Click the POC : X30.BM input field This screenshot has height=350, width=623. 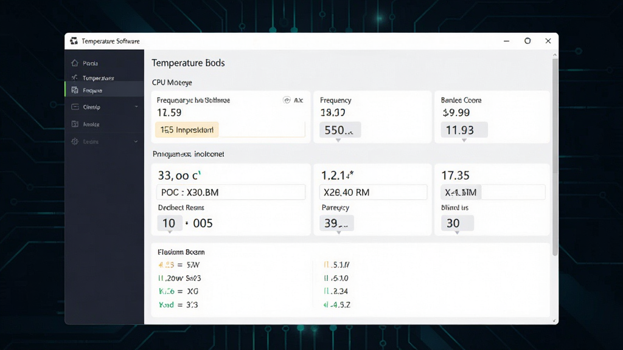(231, 193)
